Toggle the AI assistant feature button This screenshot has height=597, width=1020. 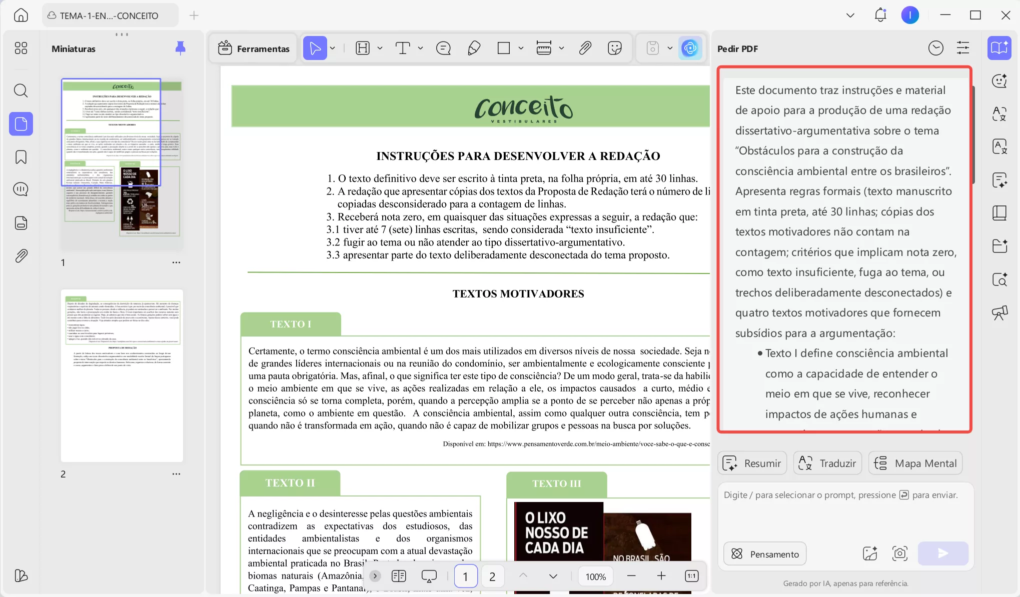(691, 48)
